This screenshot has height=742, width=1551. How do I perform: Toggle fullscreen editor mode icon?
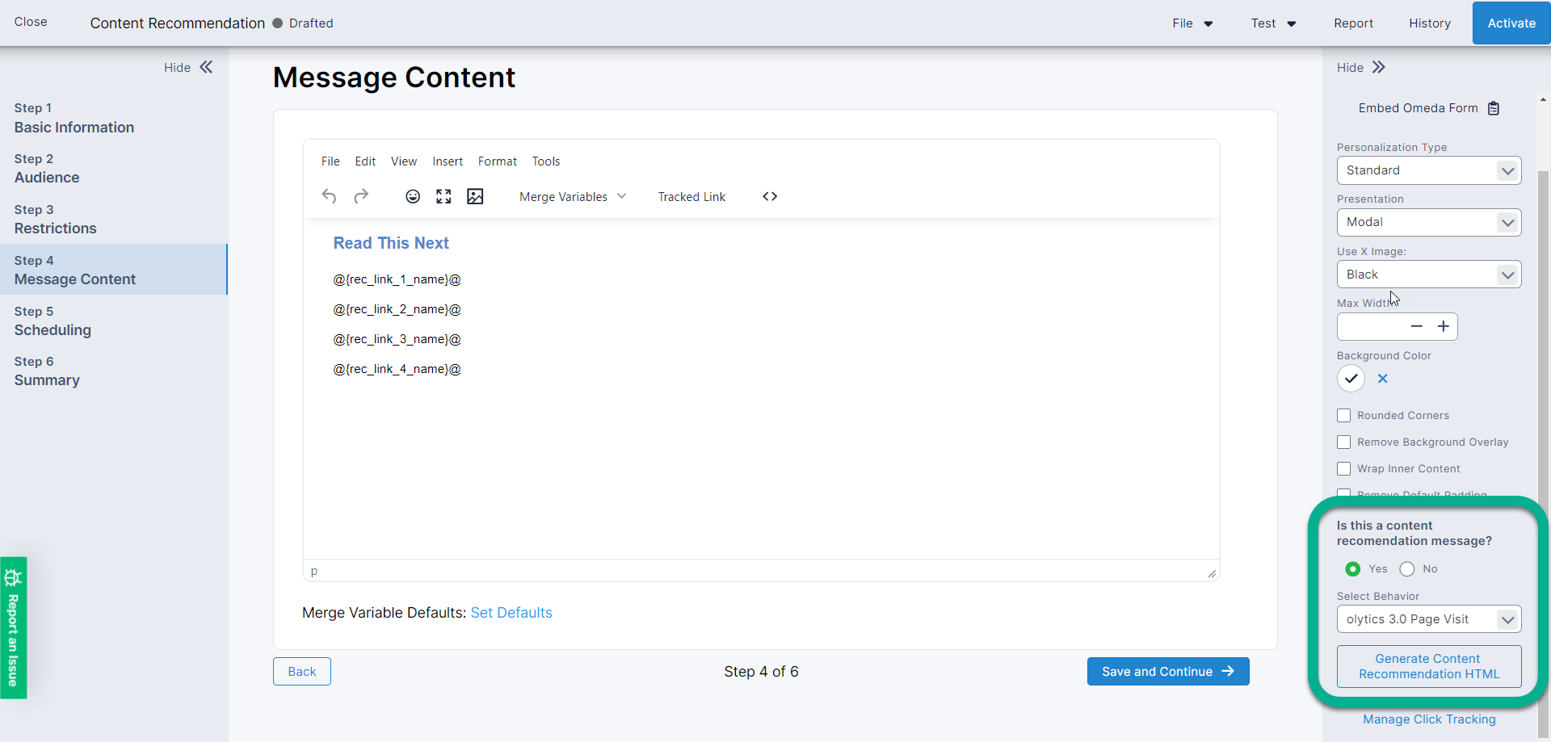pos(443,196)
